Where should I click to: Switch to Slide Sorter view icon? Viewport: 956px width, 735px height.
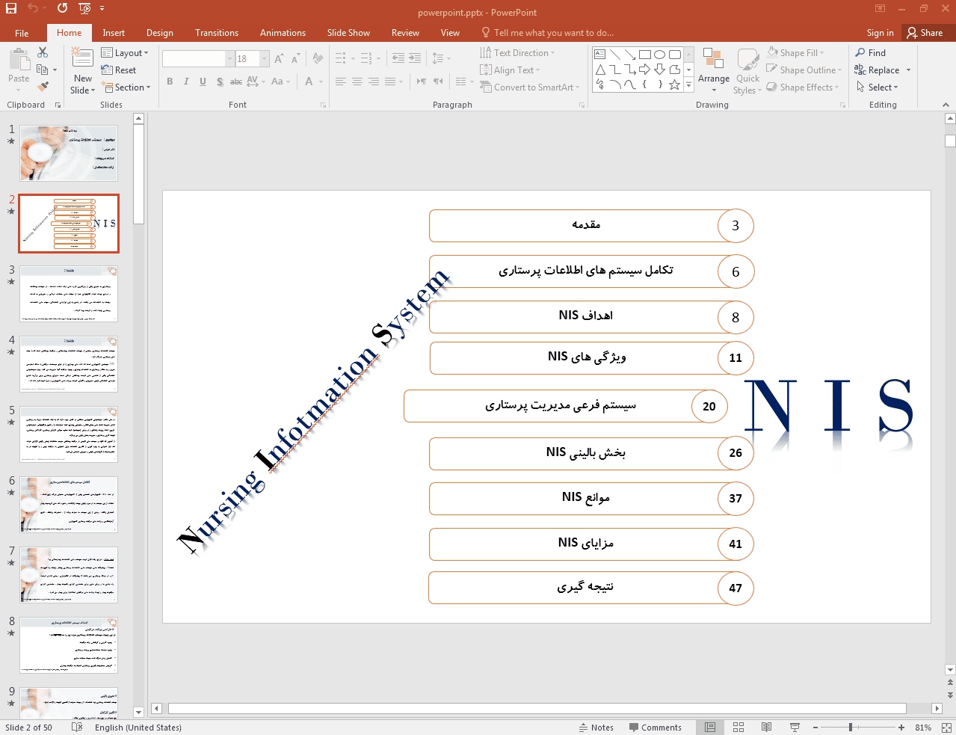(738, 728)
